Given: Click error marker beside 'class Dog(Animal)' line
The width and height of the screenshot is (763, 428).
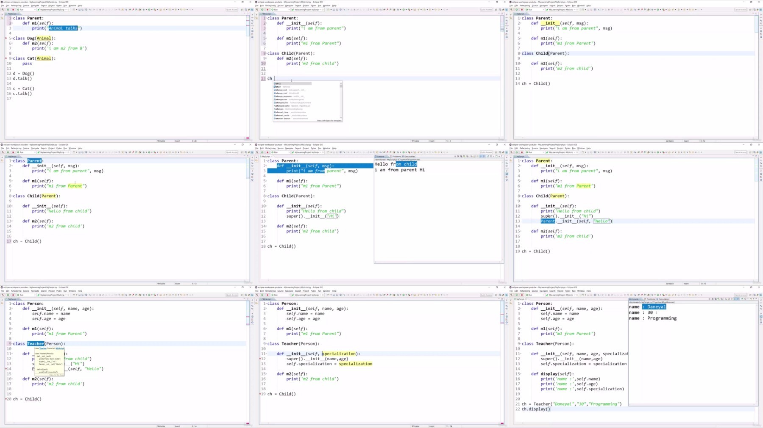Looking at the screenshot, I should 6,38.
